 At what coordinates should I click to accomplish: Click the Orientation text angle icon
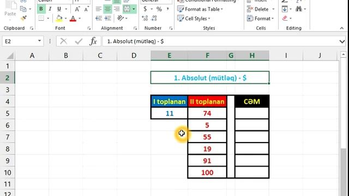click(x=121, y=18)
